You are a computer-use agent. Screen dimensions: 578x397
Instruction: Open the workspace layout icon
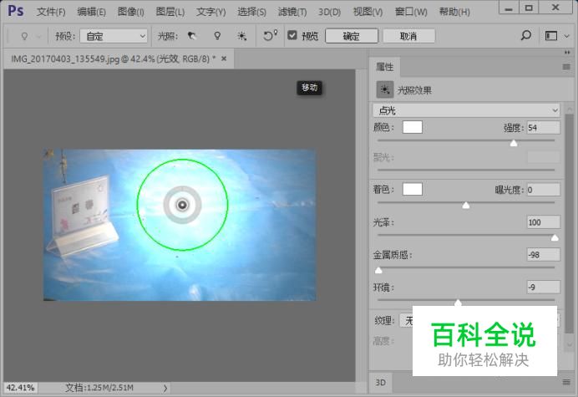pyautogui.click(x=551, y=36)
